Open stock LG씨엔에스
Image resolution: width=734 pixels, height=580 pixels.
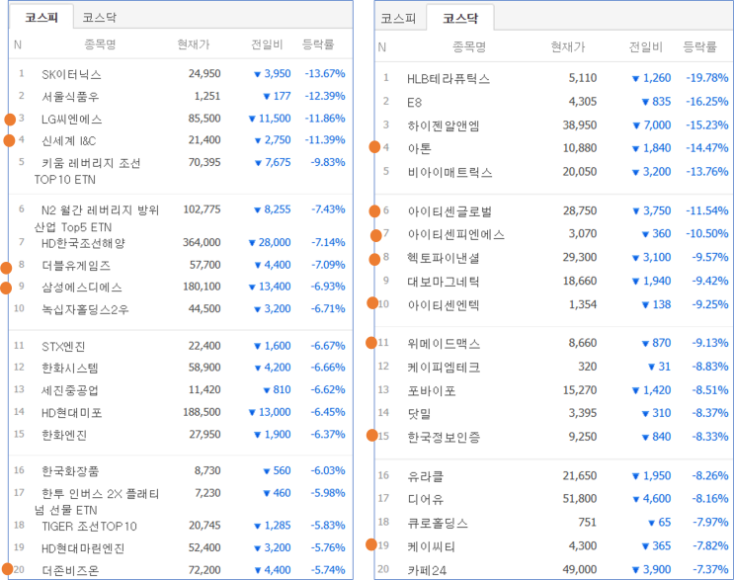[x=71, y=119]
